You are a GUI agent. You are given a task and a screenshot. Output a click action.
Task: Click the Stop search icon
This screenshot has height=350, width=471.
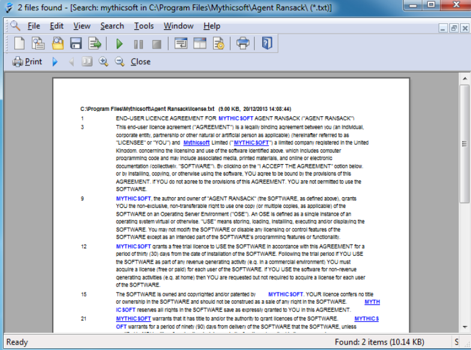[x=157, y=44]
